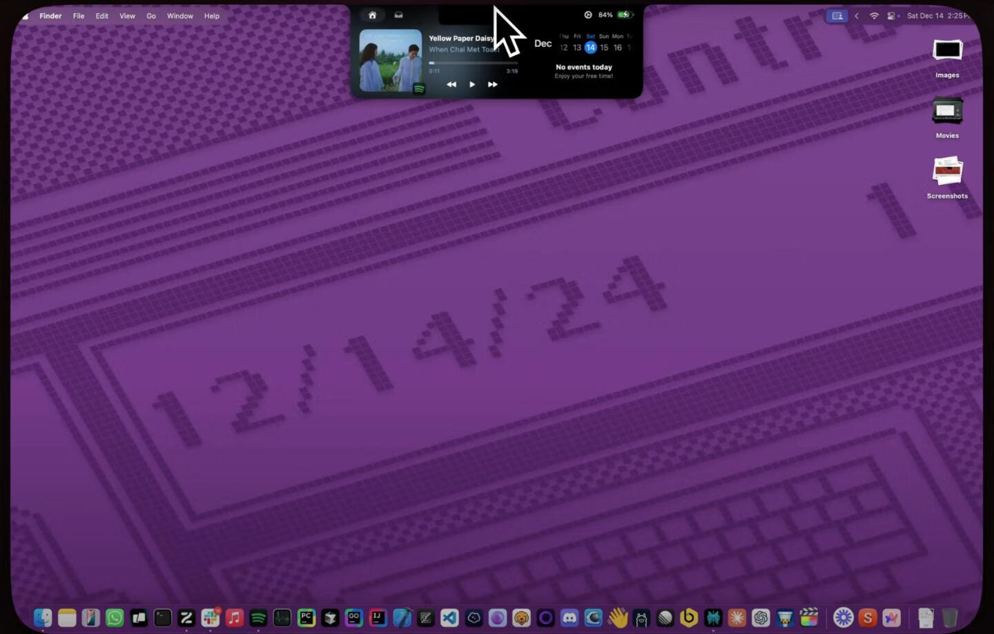The height and width of the screenshot is (634, 994).
Task: Click the timer icon beside 84%
Action: click(588, 14)
